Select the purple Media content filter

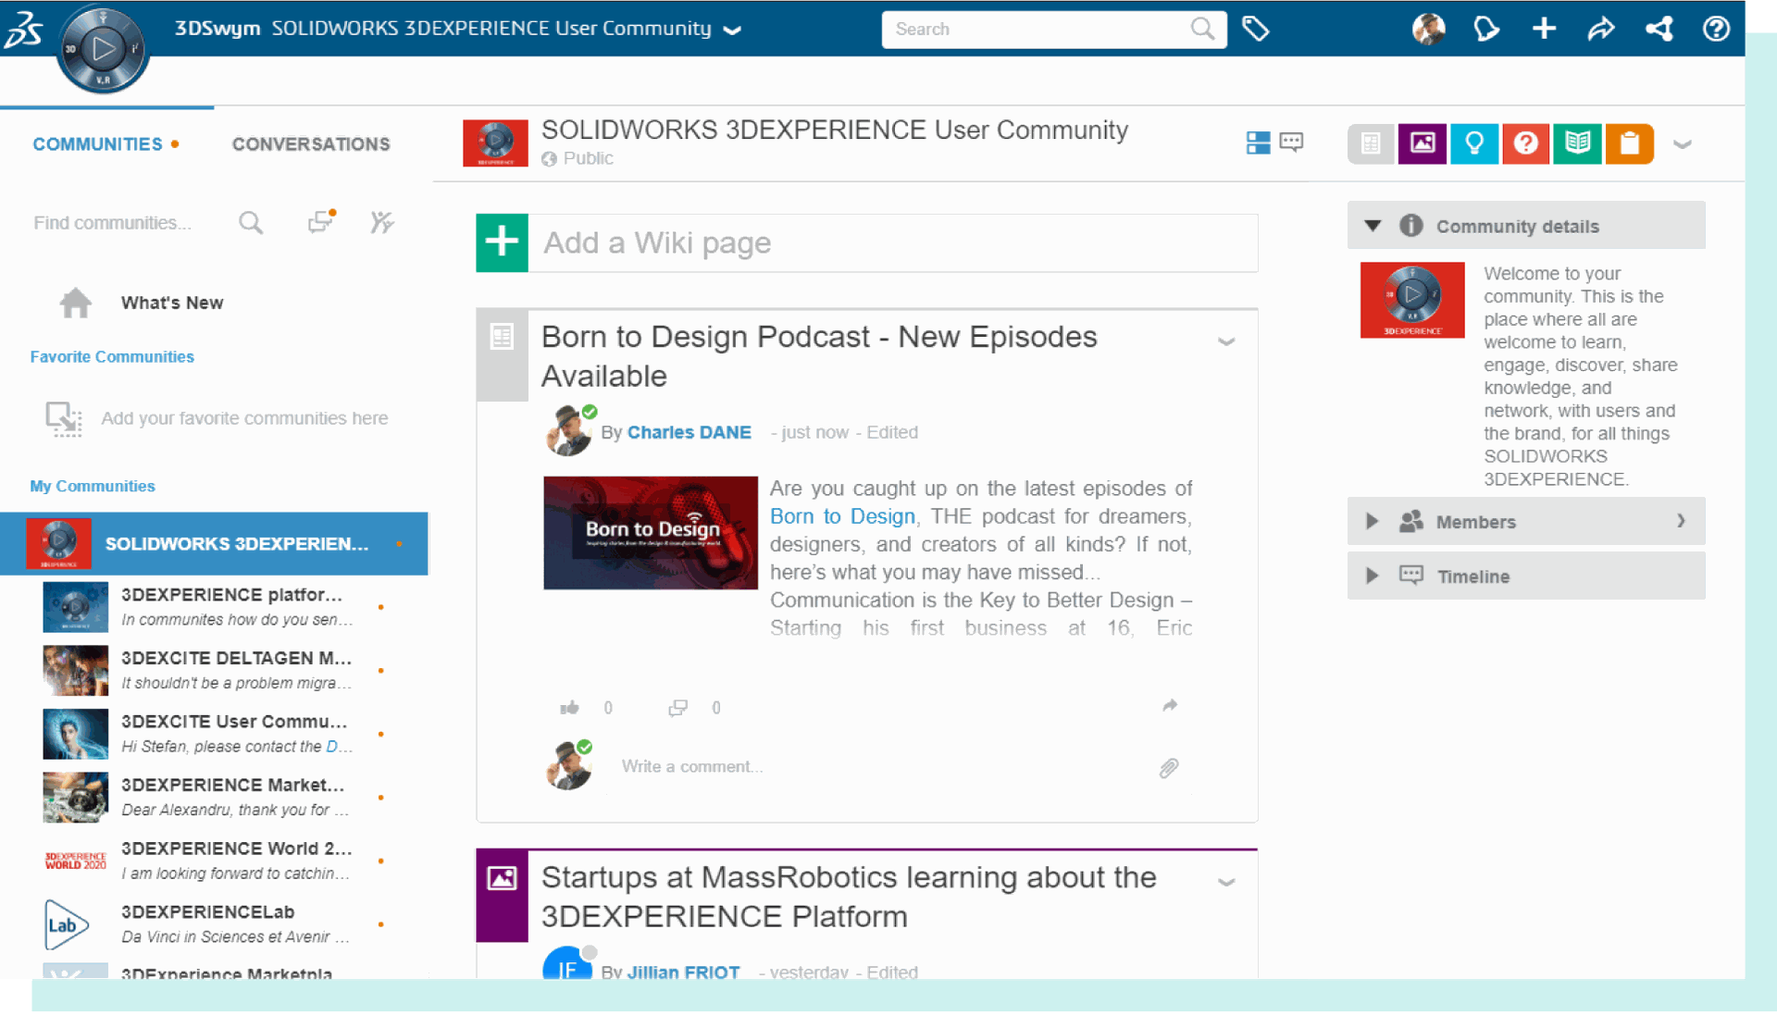[1423, 143]
